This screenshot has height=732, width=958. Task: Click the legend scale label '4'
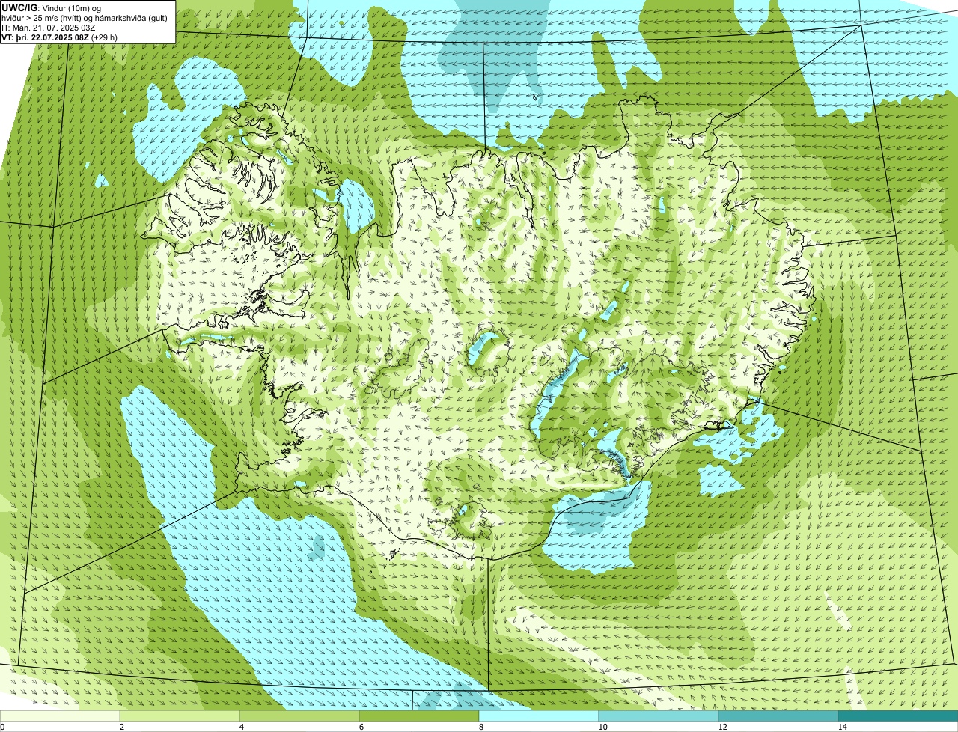click(x=241, y=727)
